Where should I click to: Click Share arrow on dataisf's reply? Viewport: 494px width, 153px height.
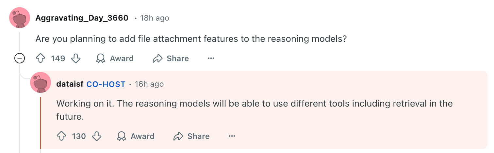[178, 136]
